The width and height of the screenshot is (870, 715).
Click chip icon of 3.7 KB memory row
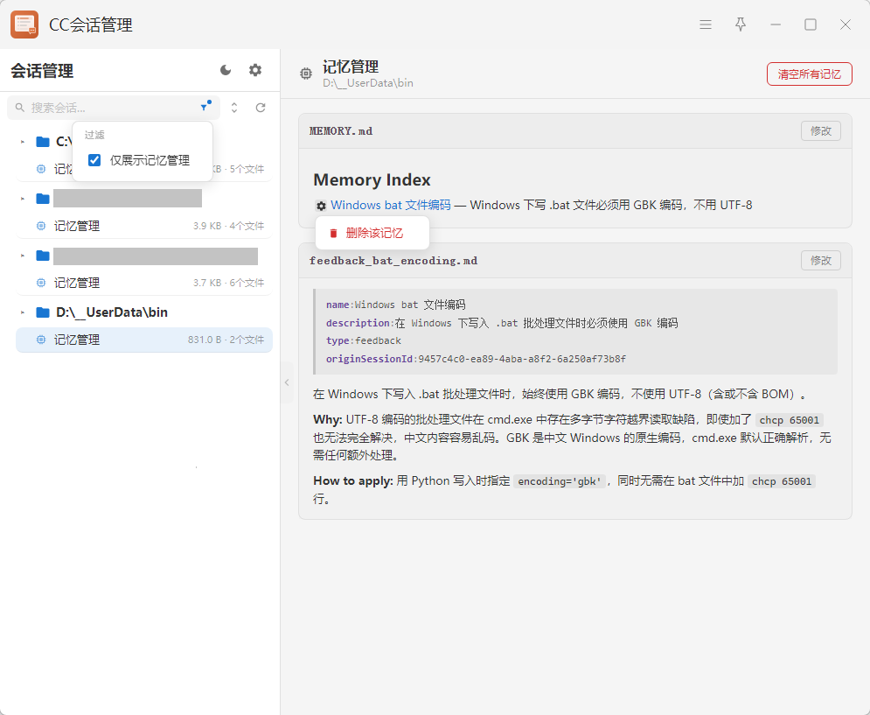pyautogui.click(x=41, y=283)
